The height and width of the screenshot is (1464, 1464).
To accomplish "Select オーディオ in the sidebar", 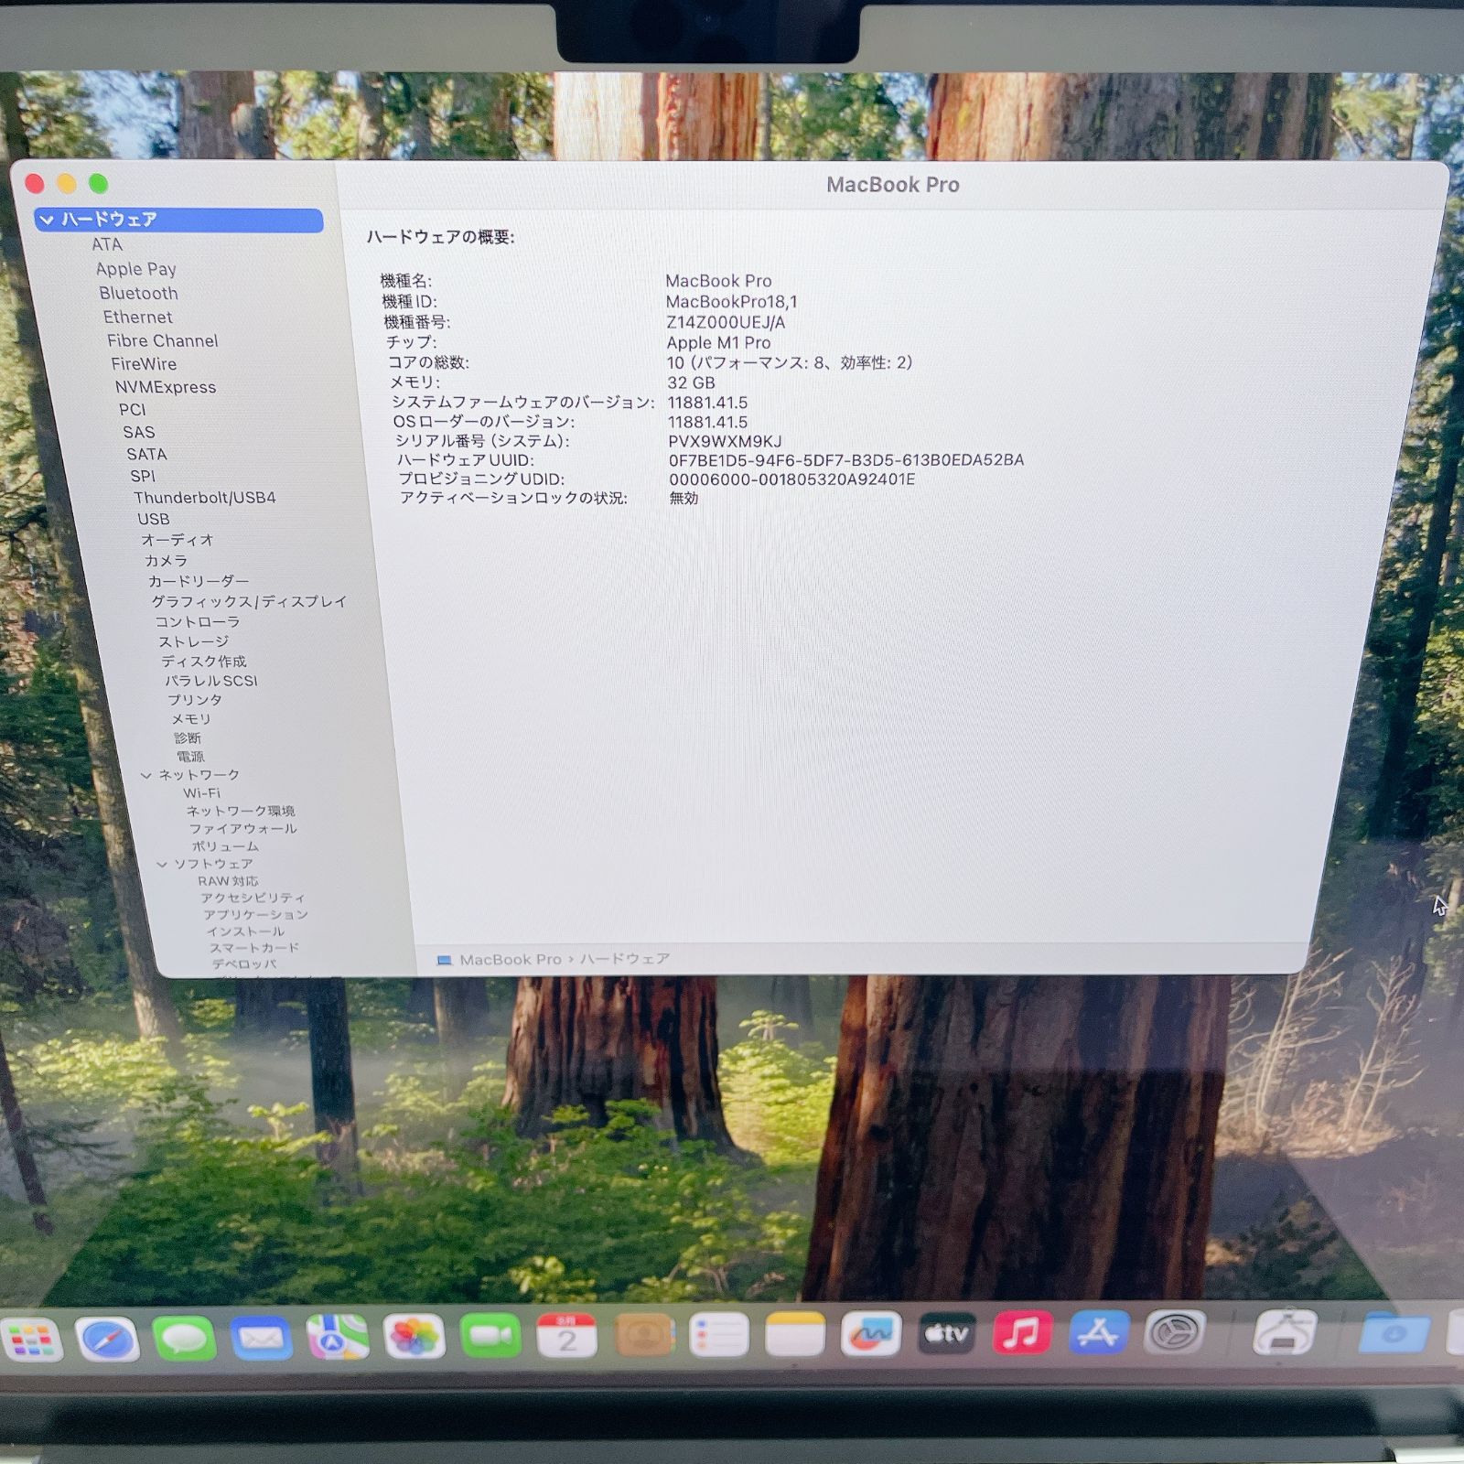I will (178, 540).
